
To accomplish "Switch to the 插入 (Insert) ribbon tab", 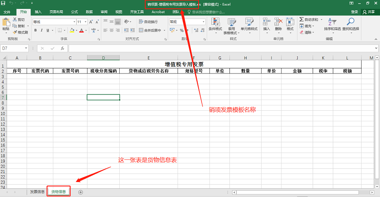I will (x=38, y=12).
